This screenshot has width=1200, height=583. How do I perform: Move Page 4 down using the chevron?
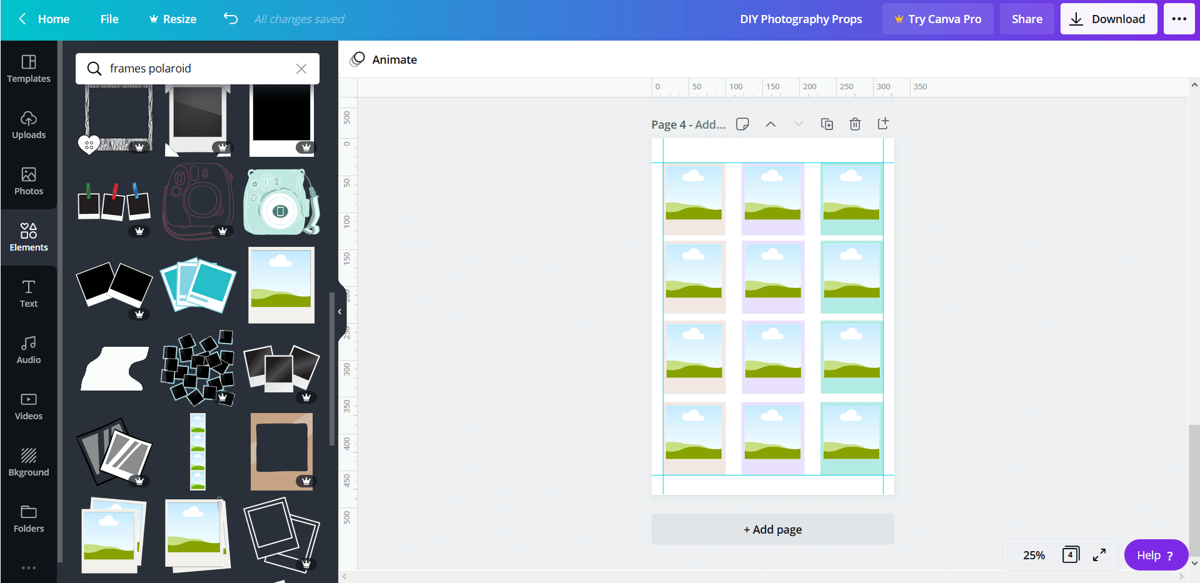point(799,124)
